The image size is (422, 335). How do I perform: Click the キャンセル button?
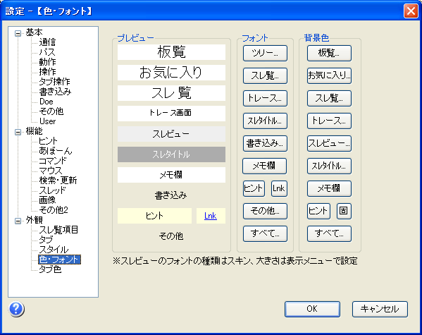coord(380,309)
